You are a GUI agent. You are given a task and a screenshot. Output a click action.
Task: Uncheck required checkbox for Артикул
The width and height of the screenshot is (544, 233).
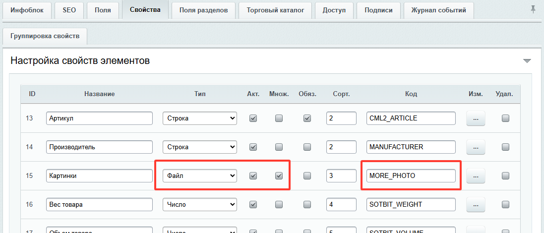click(x=307, y=118)
